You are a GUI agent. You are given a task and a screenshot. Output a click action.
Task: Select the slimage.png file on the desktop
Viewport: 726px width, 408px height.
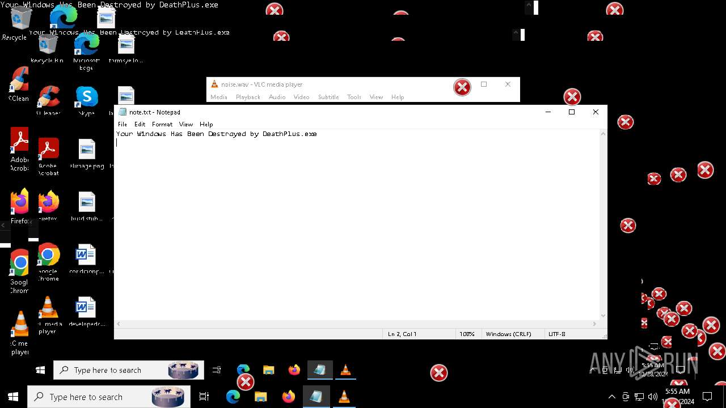coord(87,154)
